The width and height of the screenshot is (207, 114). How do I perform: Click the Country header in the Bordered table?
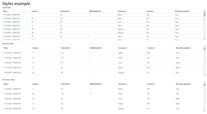coord(150,48)
